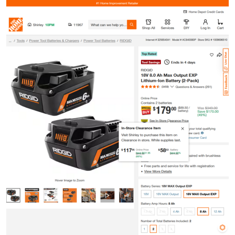
Task: Select 1 total battery included option
Action: [144, 229]
